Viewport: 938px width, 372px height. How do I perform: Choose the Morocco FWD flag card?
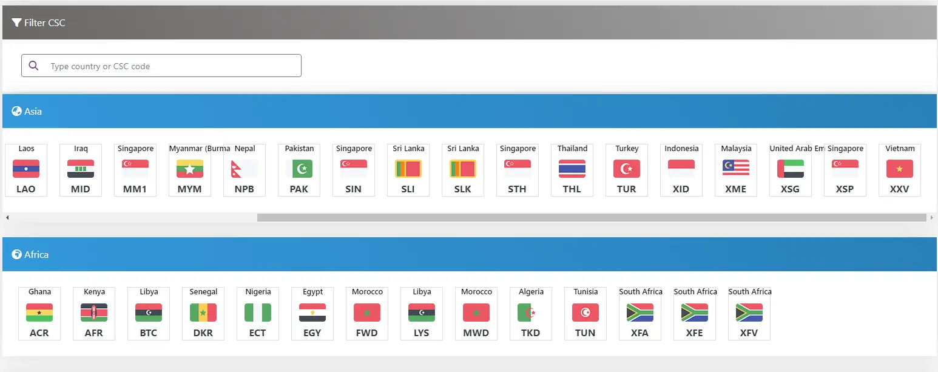pos(367,314)
